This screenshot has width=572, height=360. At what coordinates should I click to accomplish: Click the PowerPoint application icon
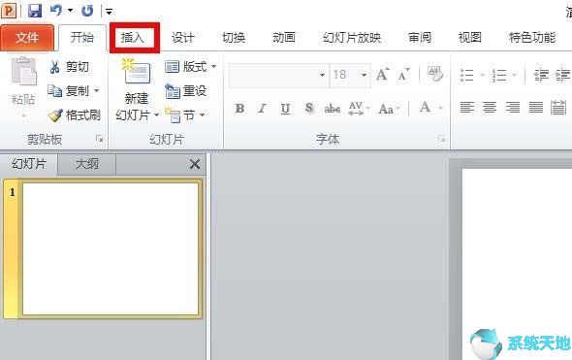9,11
